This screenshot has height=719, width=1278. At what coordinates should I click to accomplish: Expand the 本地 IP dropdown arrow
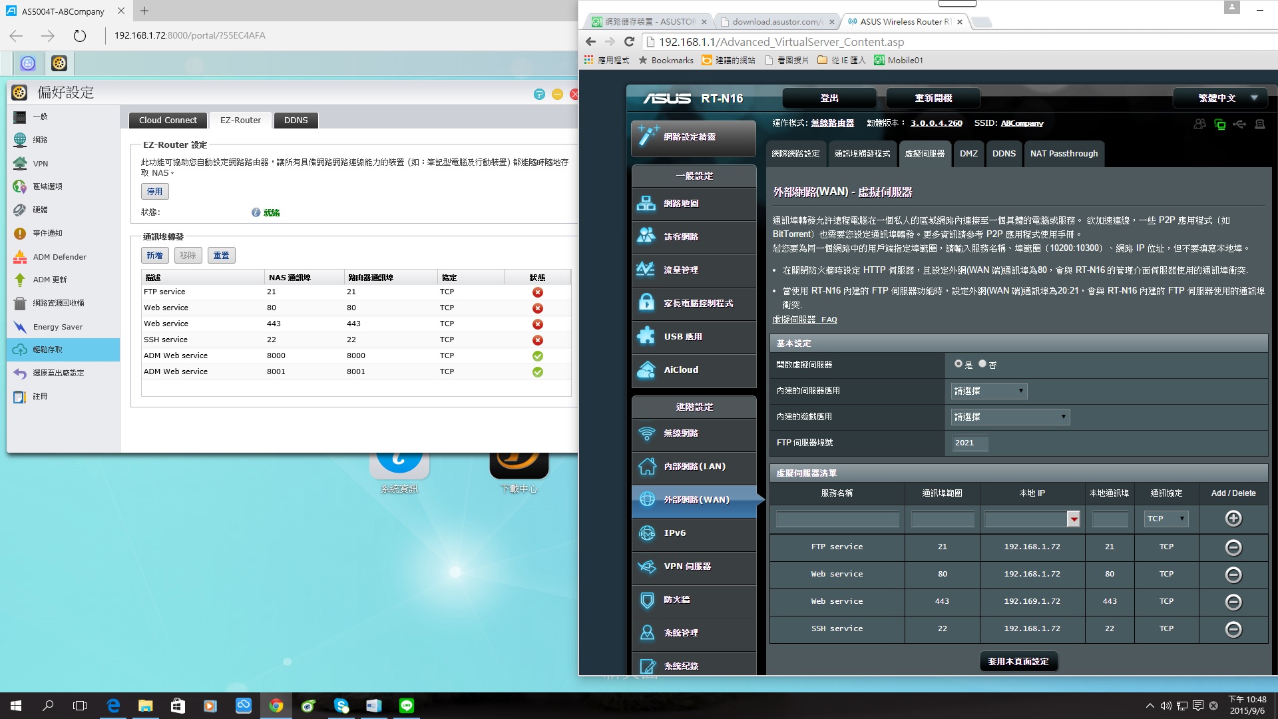tap(1073, 519)
